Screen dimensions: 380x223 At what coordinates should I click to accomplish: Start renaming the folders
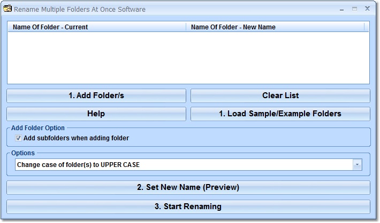coord(188,206)
